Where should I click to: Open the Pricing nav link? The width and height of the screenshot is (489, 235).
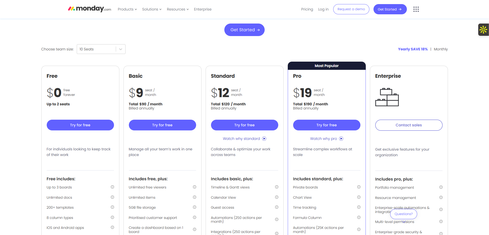307,9
